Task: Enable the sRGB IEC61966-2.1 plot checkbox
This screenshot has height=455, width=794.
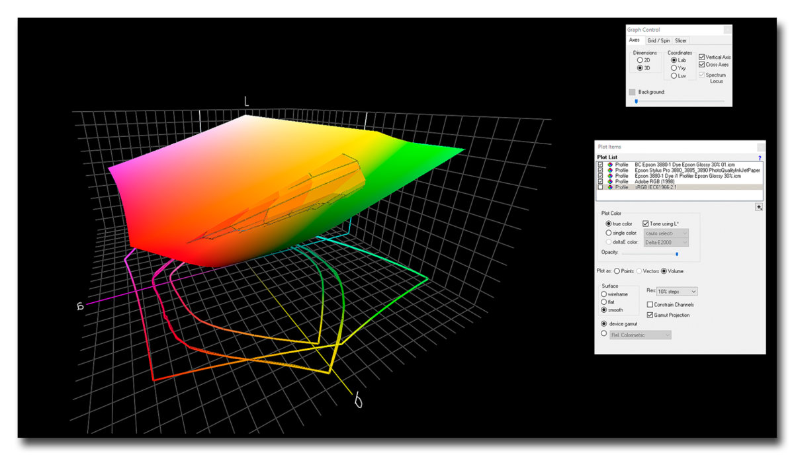Action: click(x=600, y=187)
